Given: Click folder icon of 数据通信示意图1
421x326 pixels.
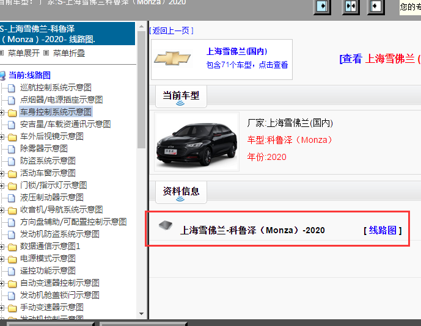Looking at the screenshot, I should [x=12, y=247].
